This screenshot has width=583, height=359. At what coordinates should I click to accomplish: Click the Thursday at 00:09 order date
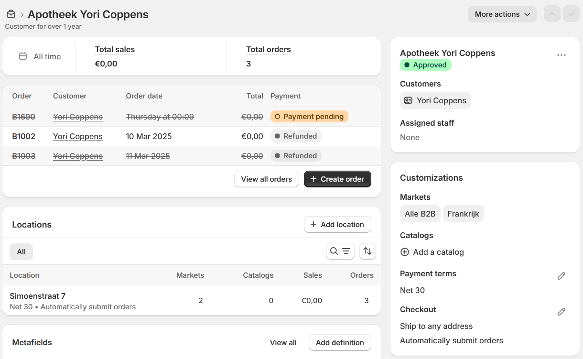coord(160,117)
